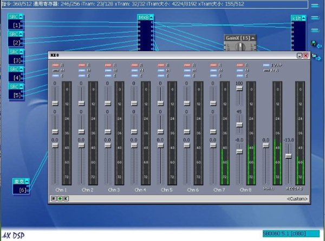Select the module labeled [6]
Image resolution: width=325 pixels, height=241 pixels.
(x=22, y=186)
